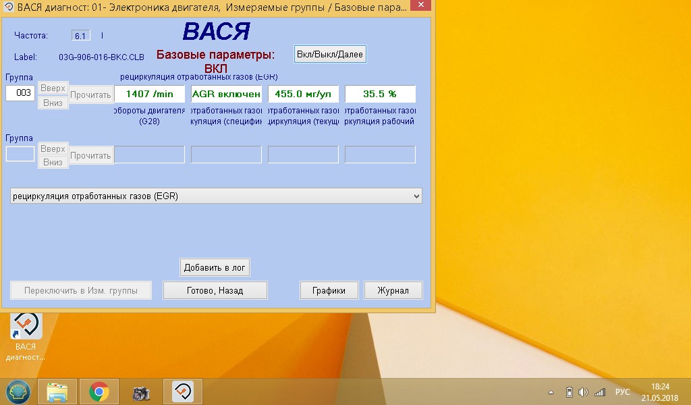Click Вниз for group 003
Screen dimensions: 691x405
pos(53,103)
